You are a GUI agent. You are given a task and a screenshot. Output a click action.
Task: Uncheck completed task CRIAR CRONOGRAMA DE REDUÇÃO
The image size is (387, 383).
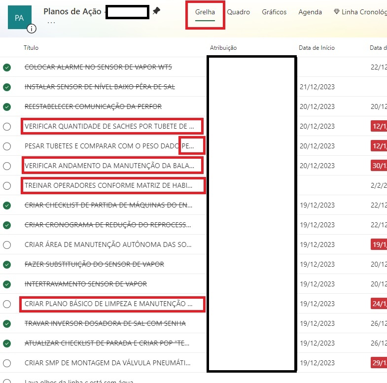pyautogui.click(x=7, y=225)
